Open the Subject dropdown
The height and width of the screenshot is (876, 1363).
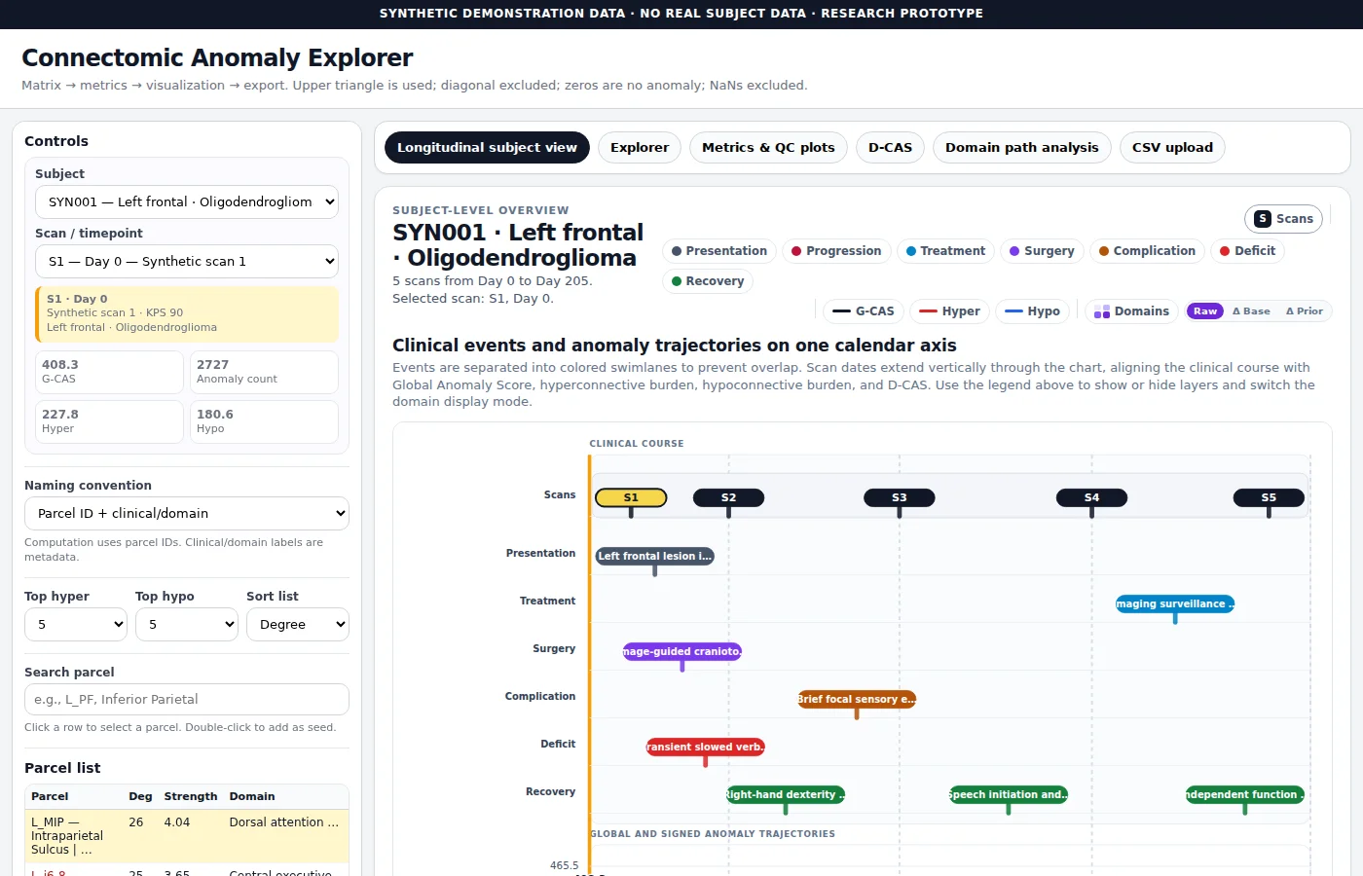pyautogui.click(x=187, y=201)
